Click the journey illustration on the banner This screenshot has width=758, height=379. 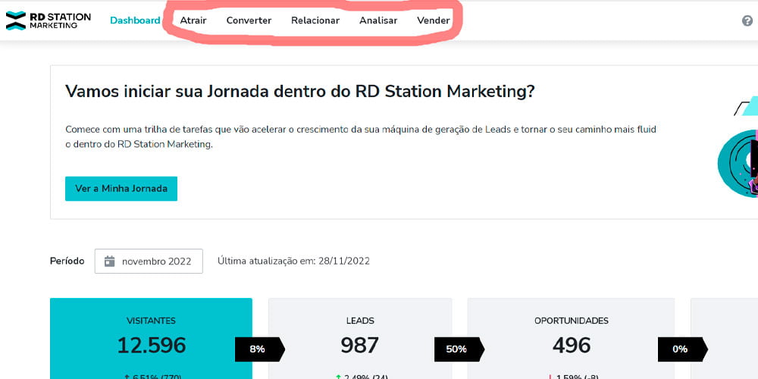tap(738, 148)
